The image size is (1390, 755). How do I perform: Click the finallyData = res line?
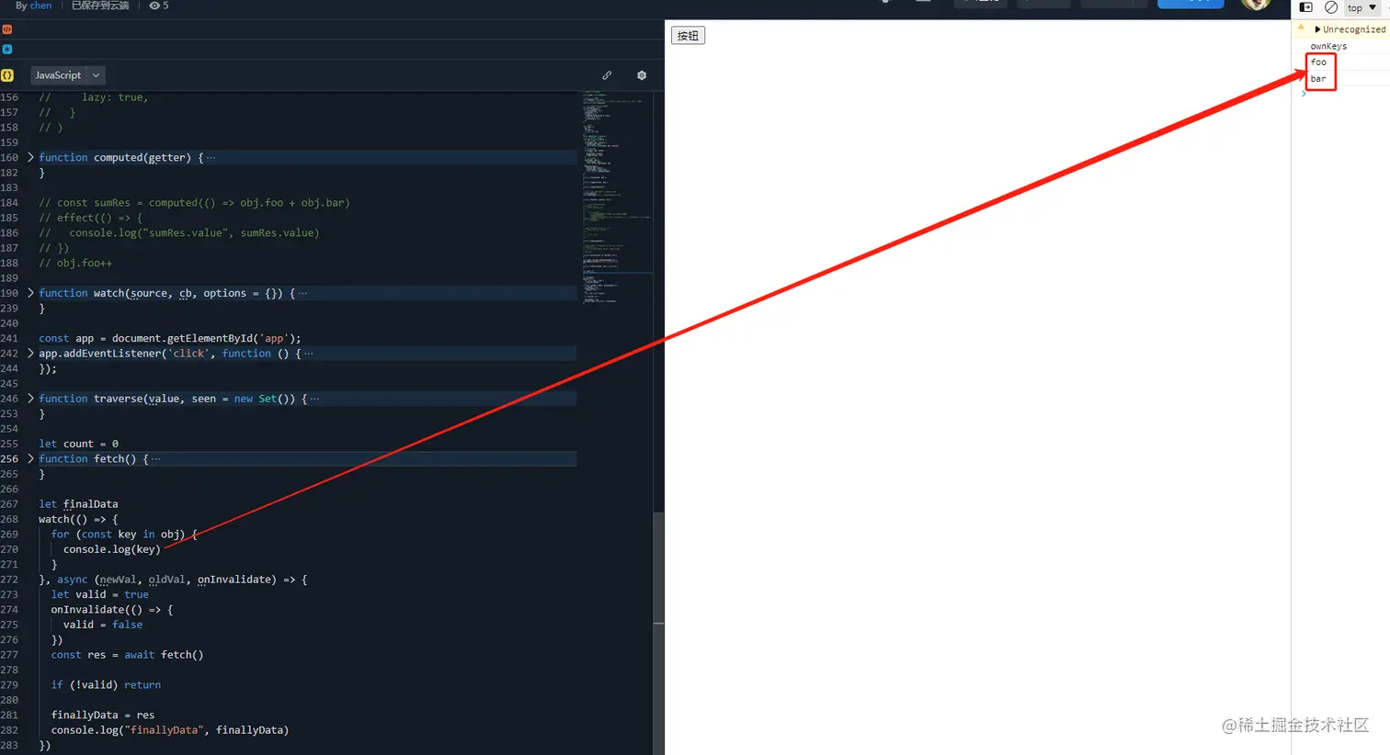[x=103, y=716]
